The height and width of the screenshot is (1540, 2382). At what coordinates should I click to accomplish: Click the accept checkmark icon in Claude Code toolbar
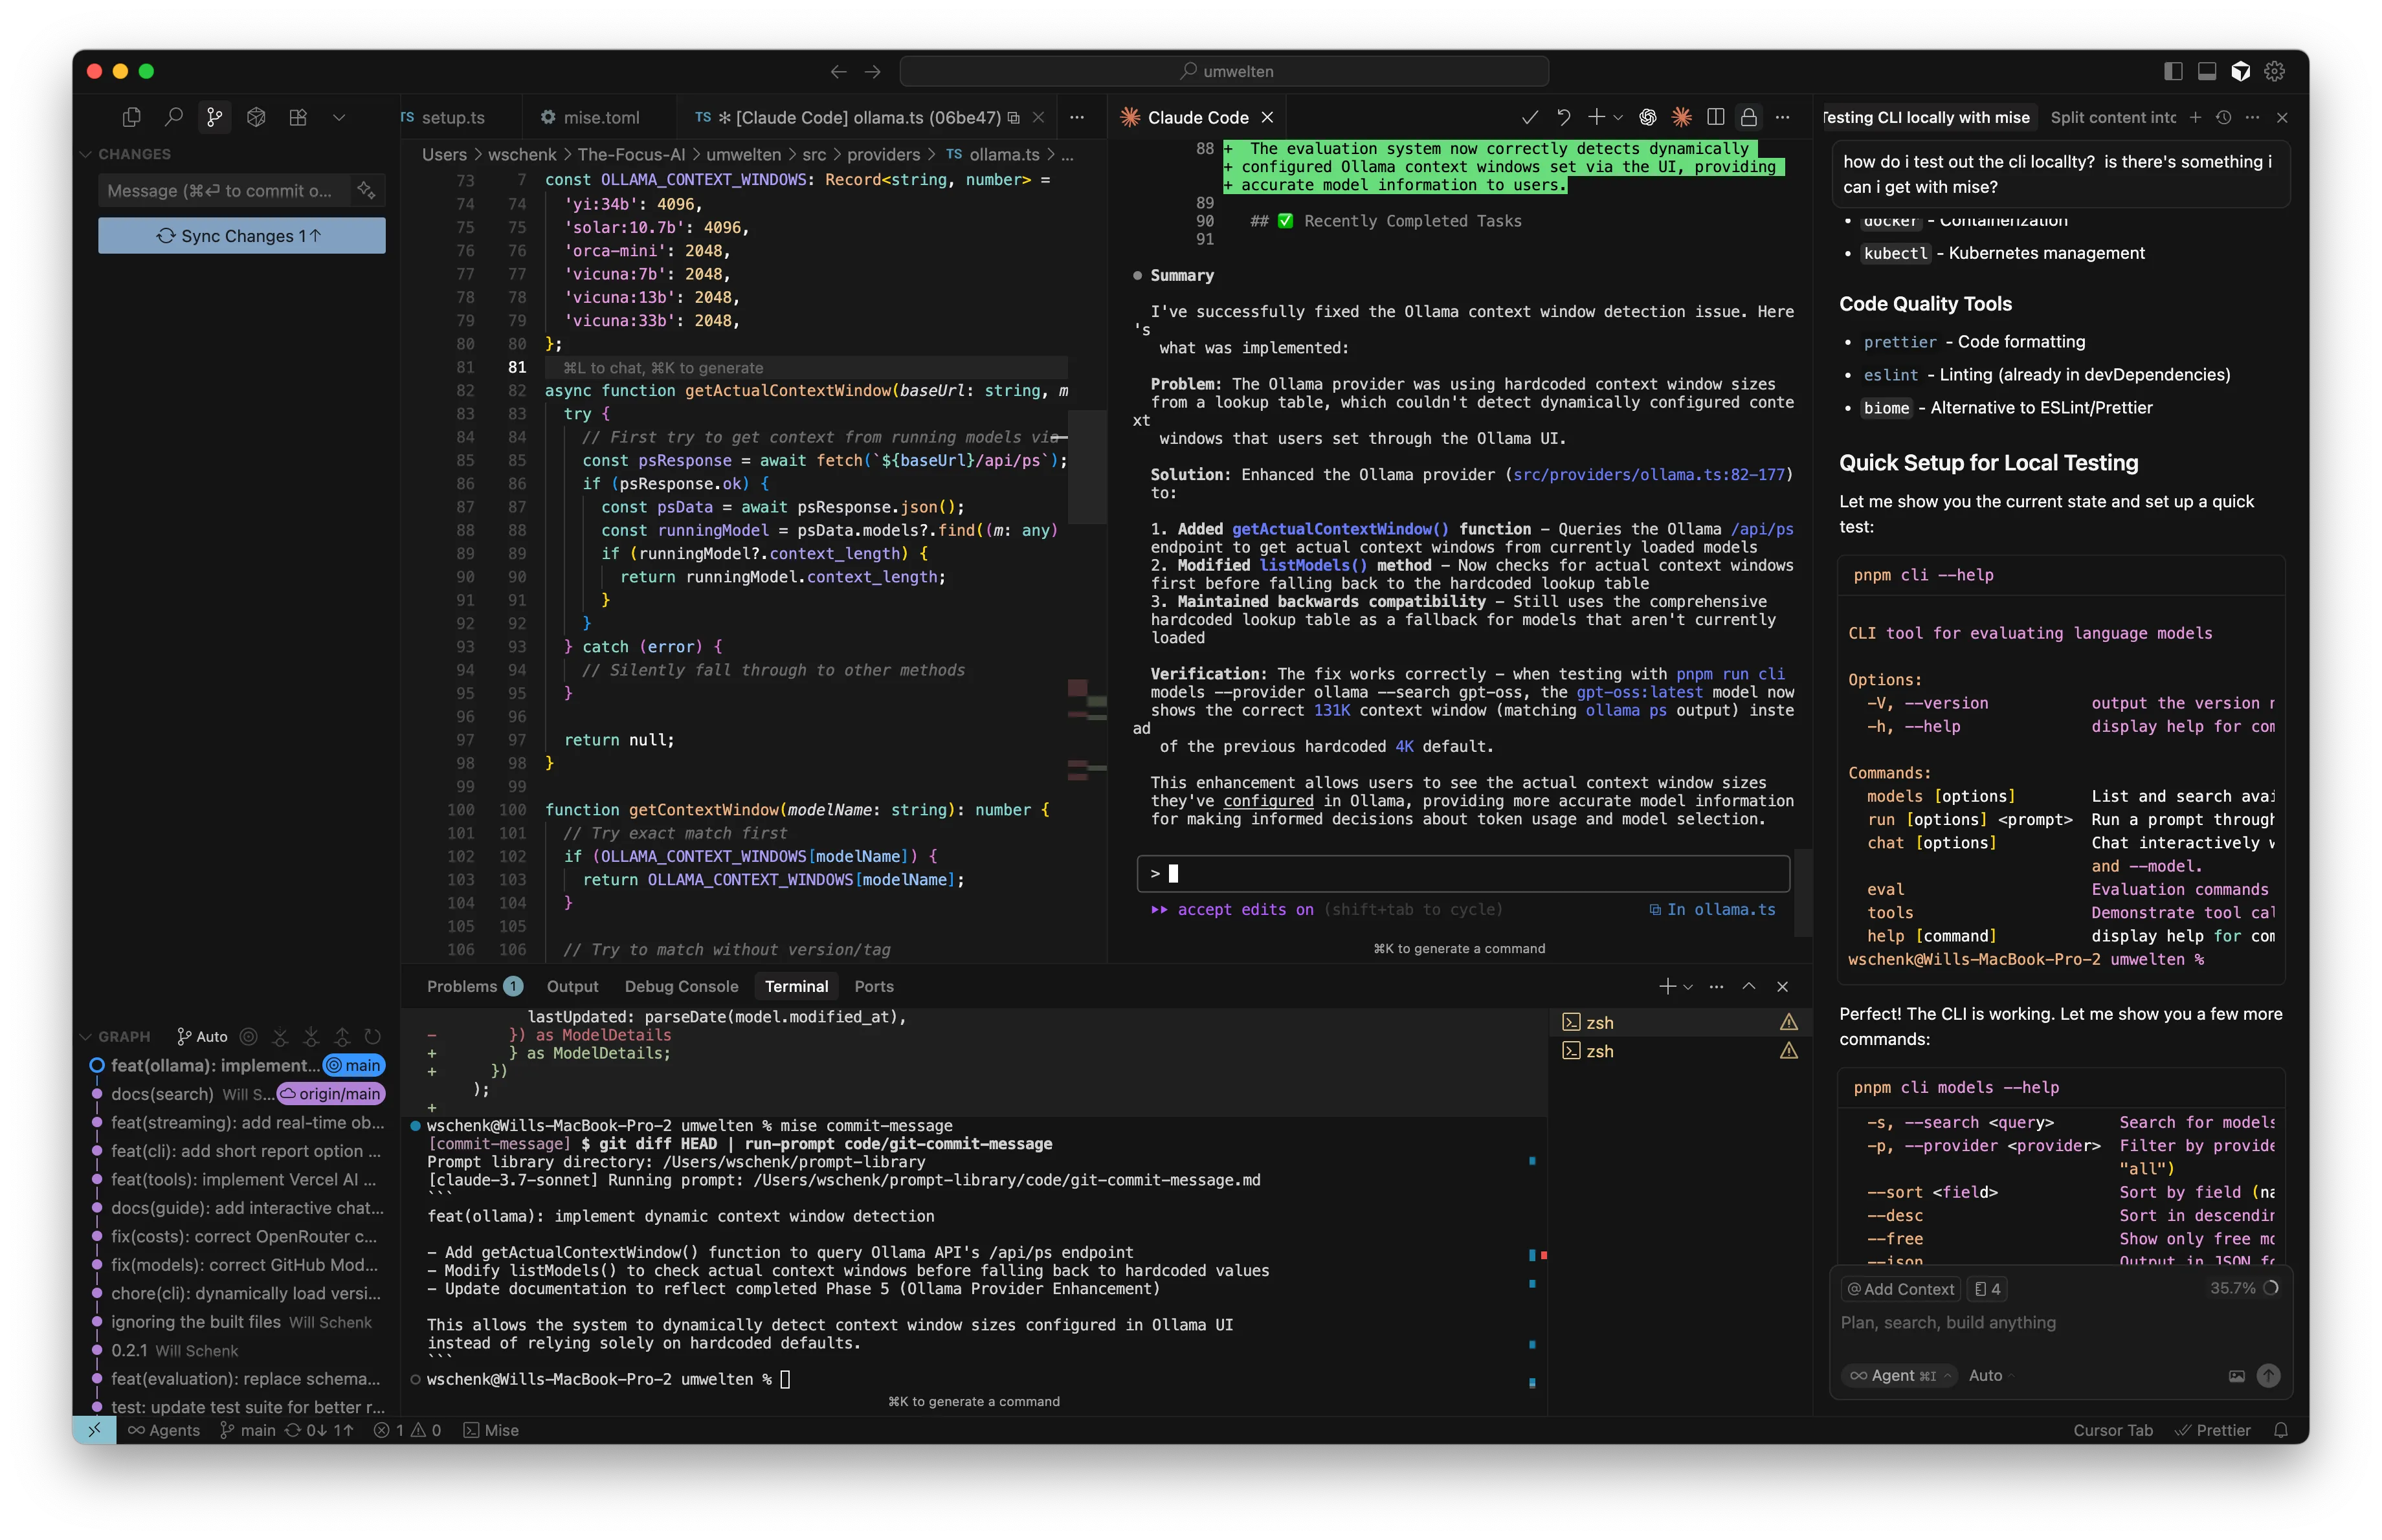pyautogui.click(x=1529, y=117)
